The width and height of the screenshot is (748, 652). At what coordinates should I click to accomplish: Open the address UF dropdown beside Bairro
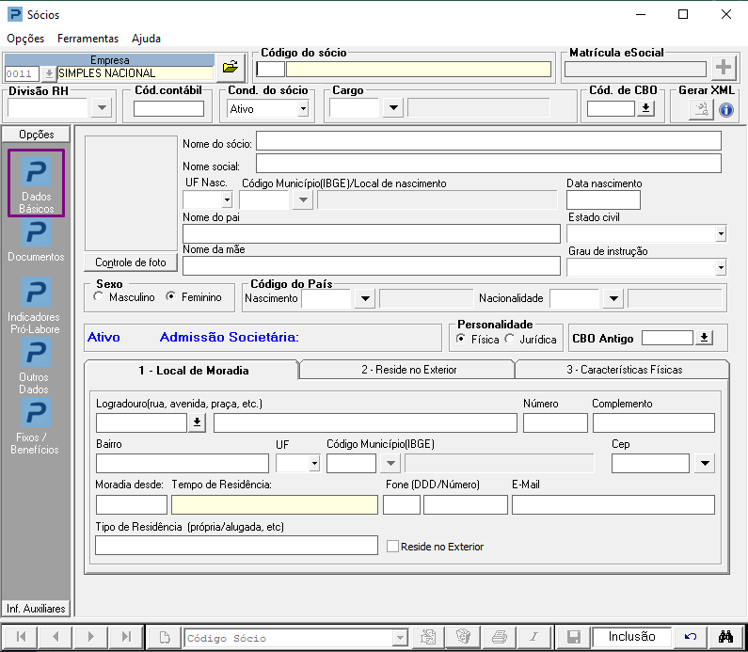314,463
